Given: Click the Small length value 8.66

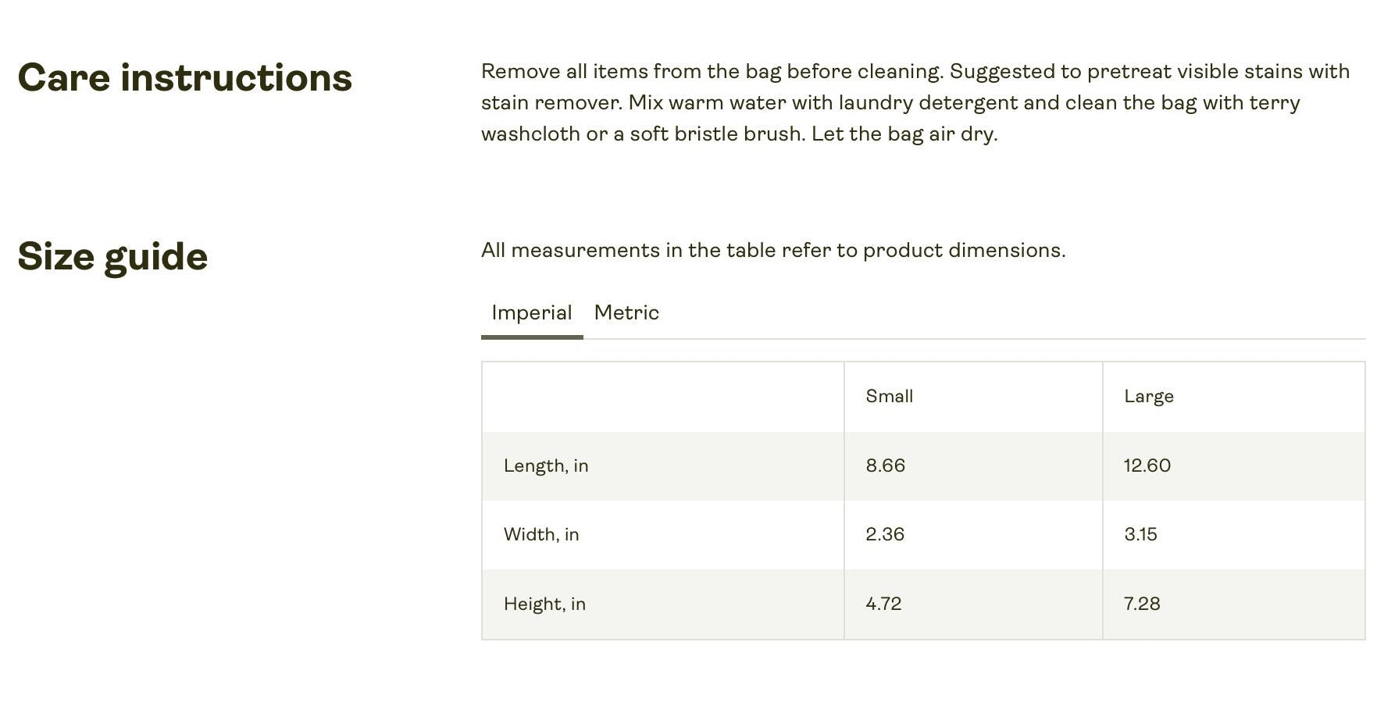Looking at the screenshot, I should (885, 466).
